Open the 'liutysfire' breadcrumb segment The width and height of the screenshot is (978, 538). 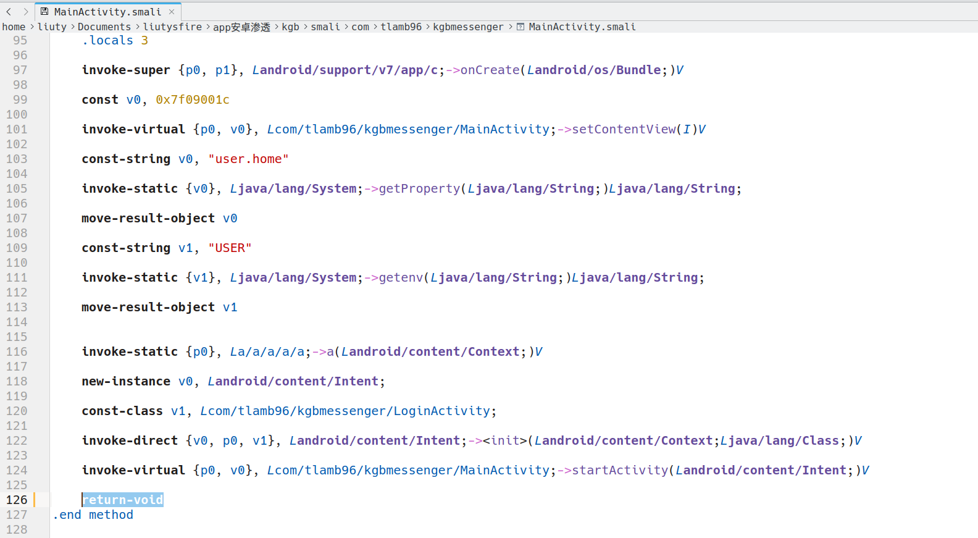coord(172,27)
